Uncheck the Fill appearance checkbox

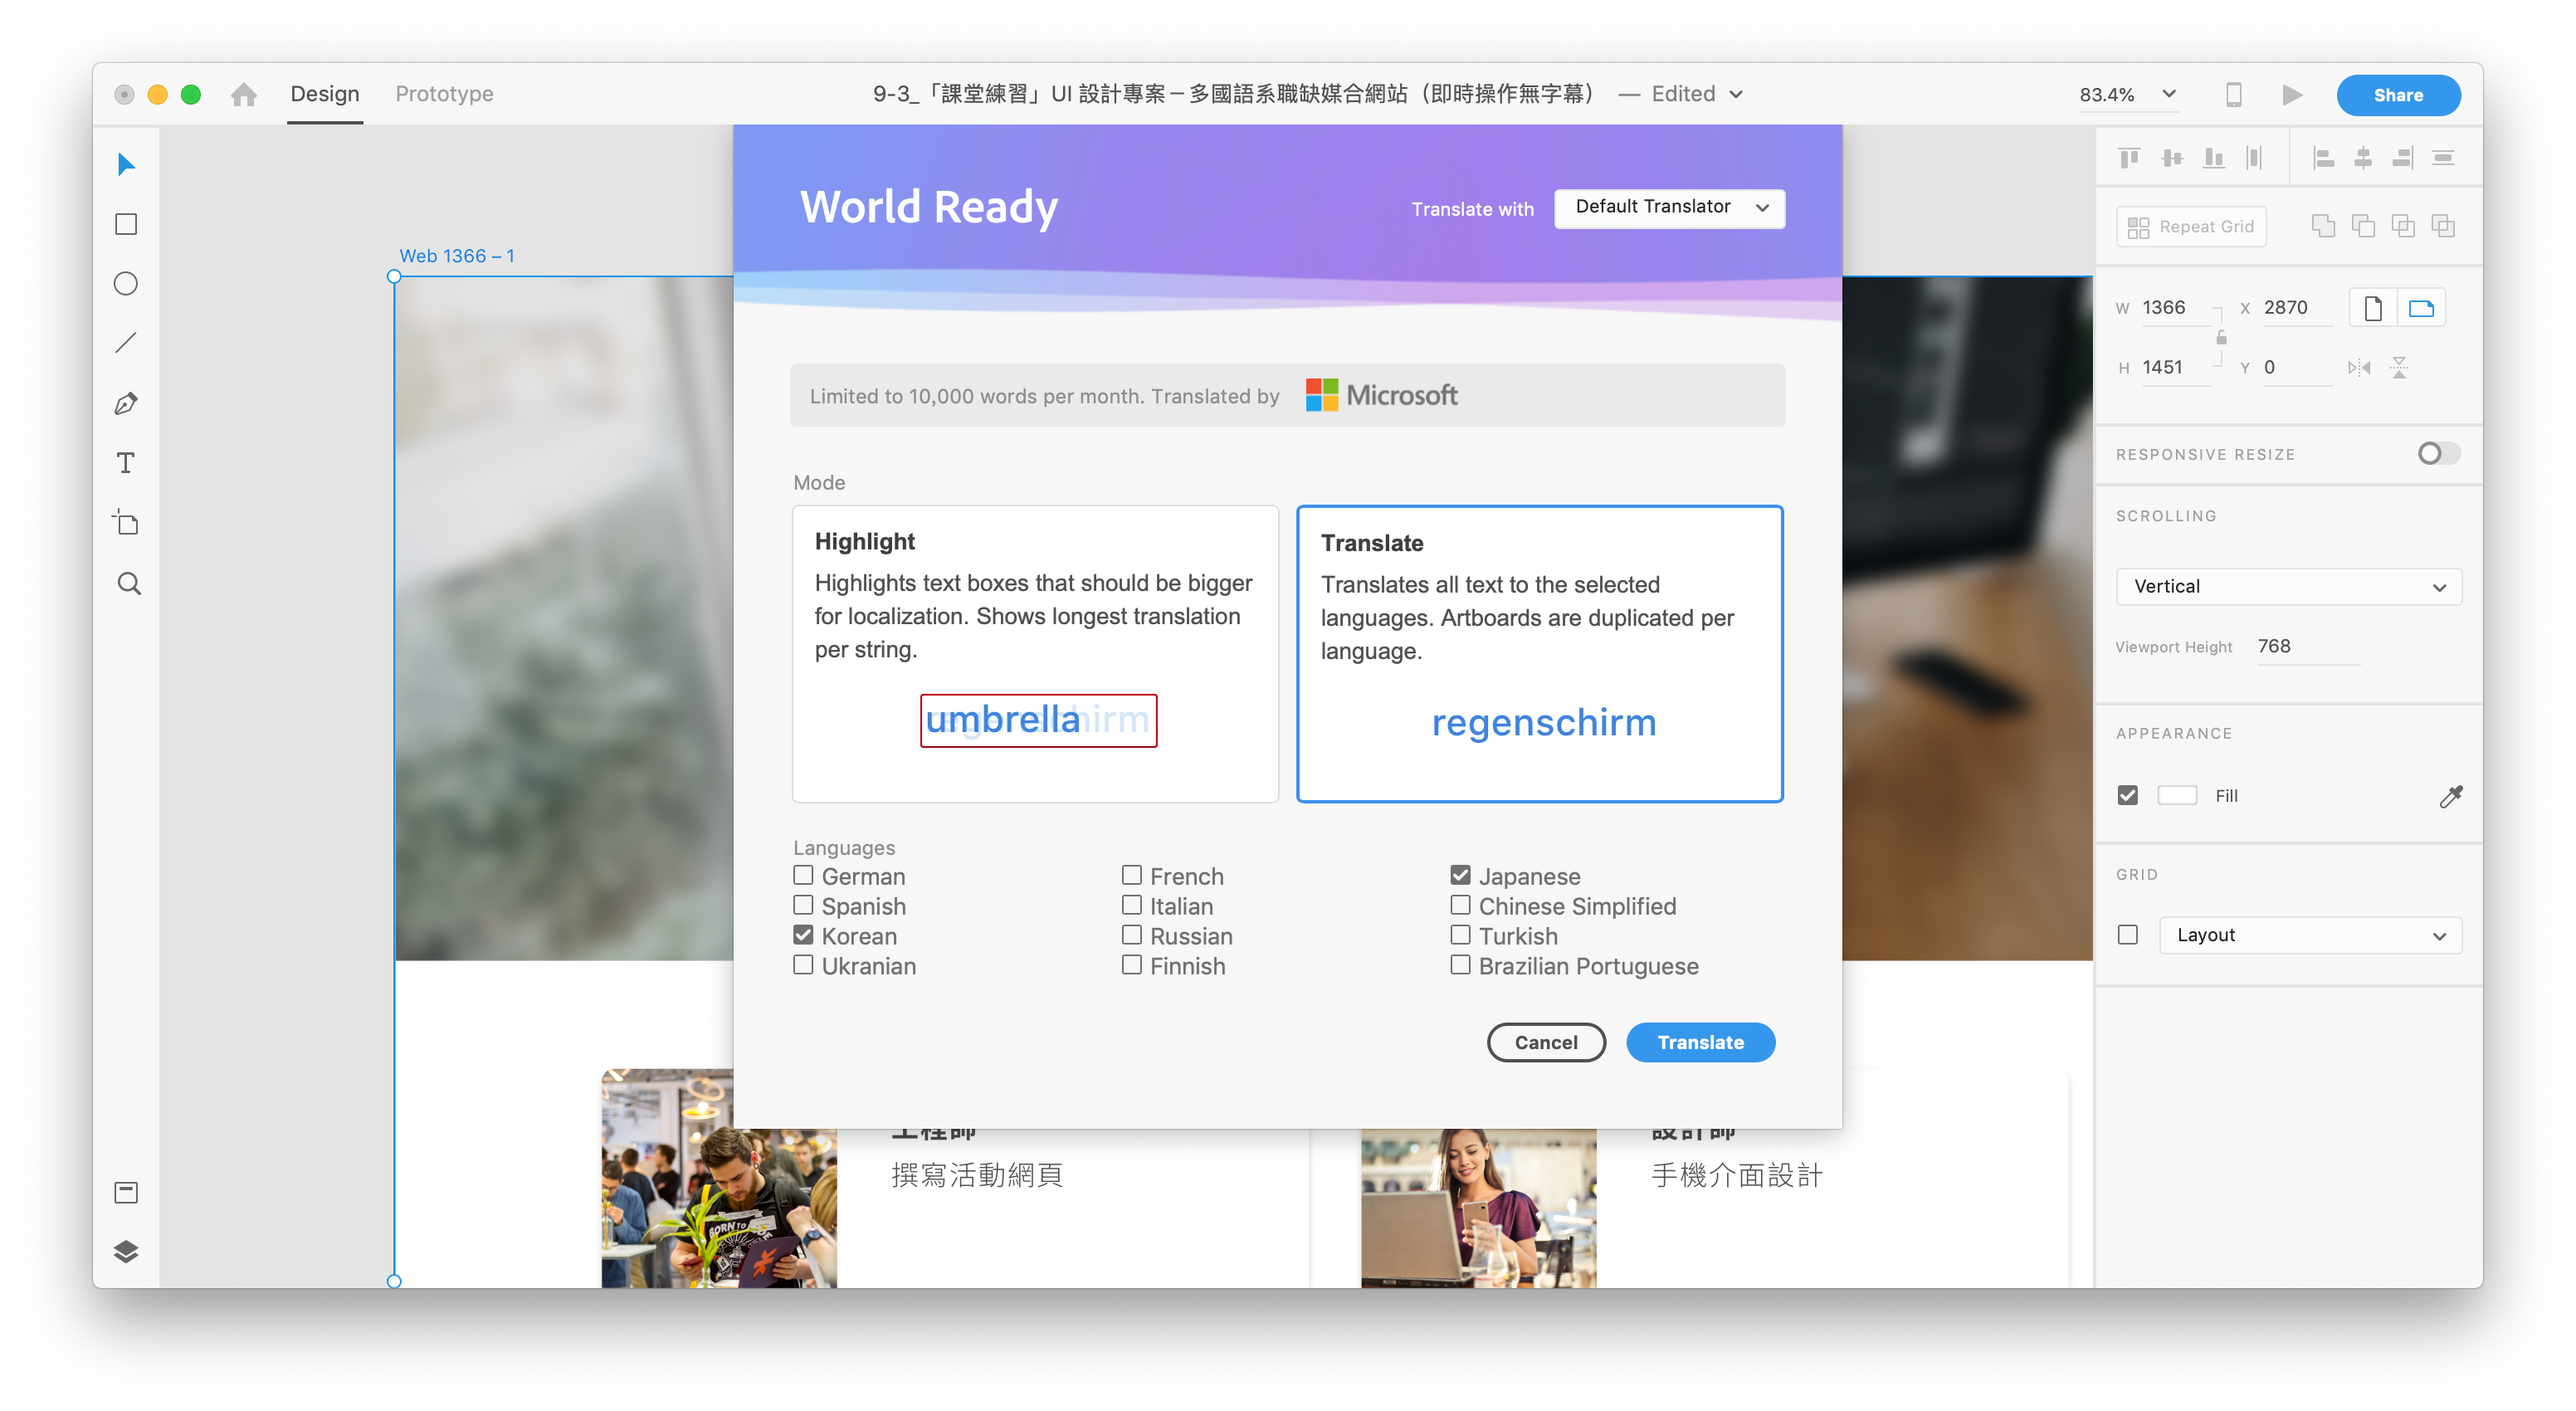(x=2128, y=796)
